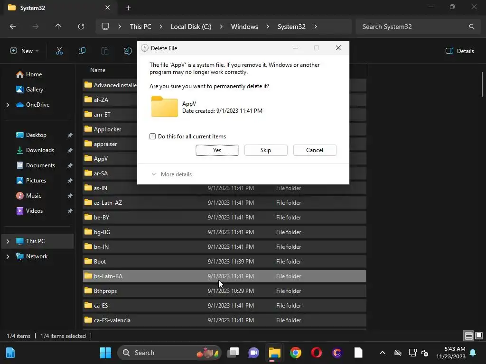The image size is (486, 364).
Task: Click the computer icon in address bar
Action: [x=105, y=27]
